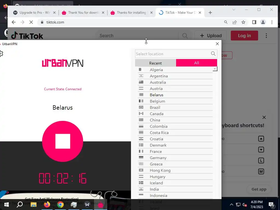
Task: Choose Australia as VPN location
Action: point(175,82)
